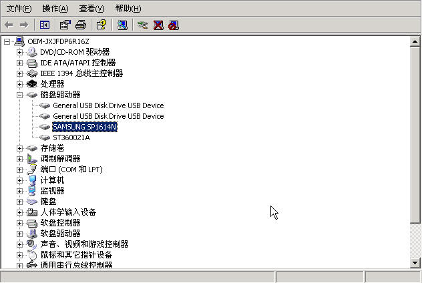Image resolution: width=422 pixels, height=283 pixels.
Task: Click the vertical scrollbar thumb
Action: click(415, 135)
